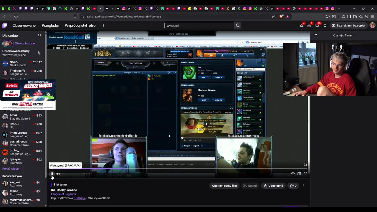Image resolution: width=377 pixels, height=212 pixels.
Task: Click the Betclic advertisement banner
Action: (28, 95)
